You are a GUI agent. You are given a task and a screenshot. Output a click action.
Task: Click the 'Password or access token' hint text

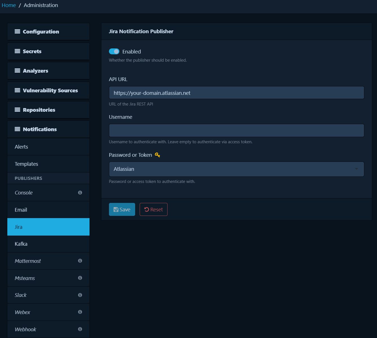coord(152,182)
